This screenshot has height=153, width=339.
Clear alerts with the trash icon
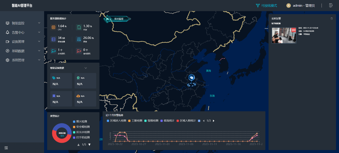332,19
